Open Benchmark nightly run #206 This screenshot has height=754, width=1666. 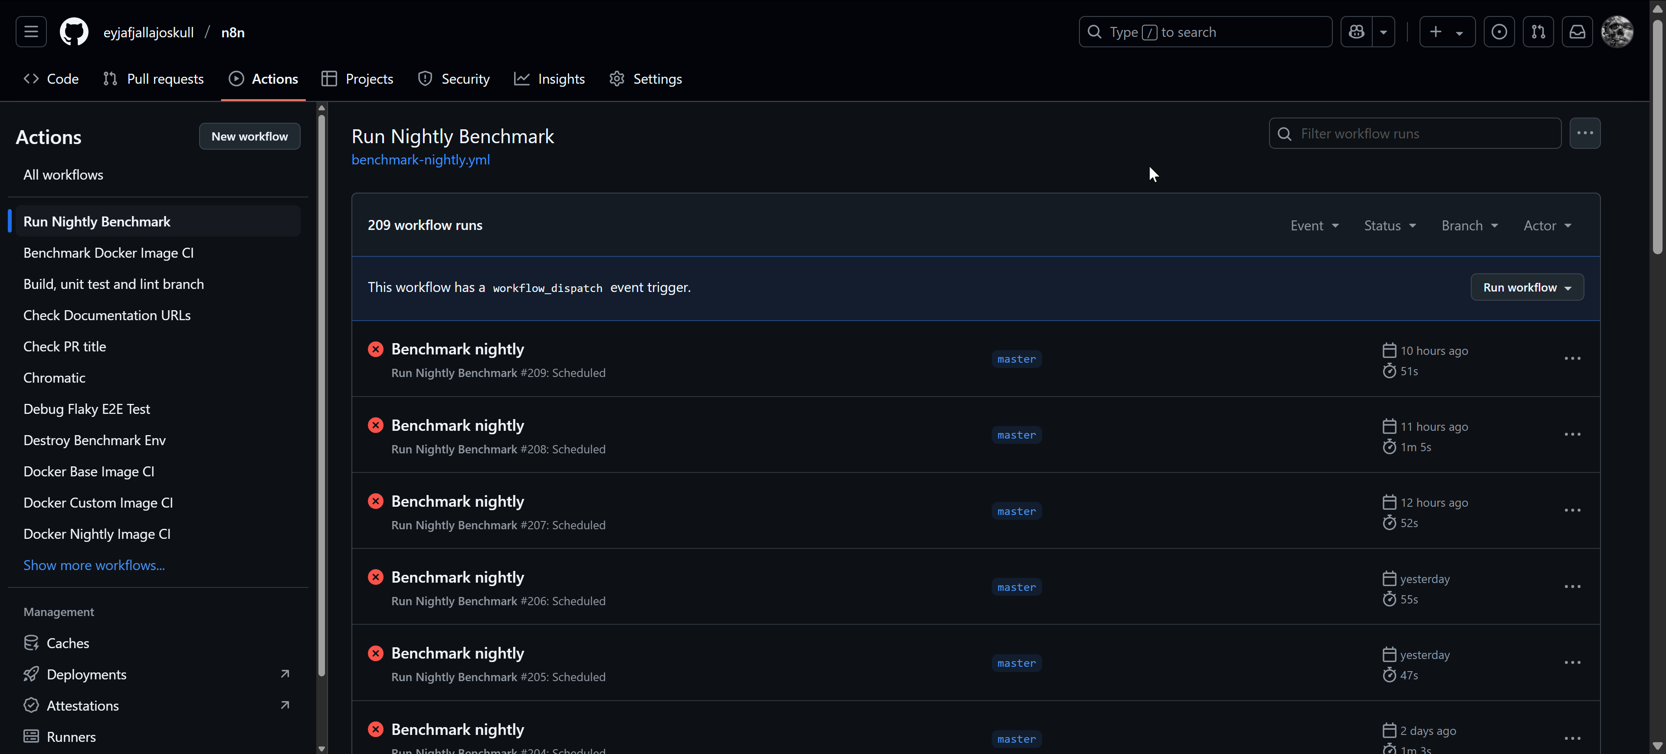457,577
